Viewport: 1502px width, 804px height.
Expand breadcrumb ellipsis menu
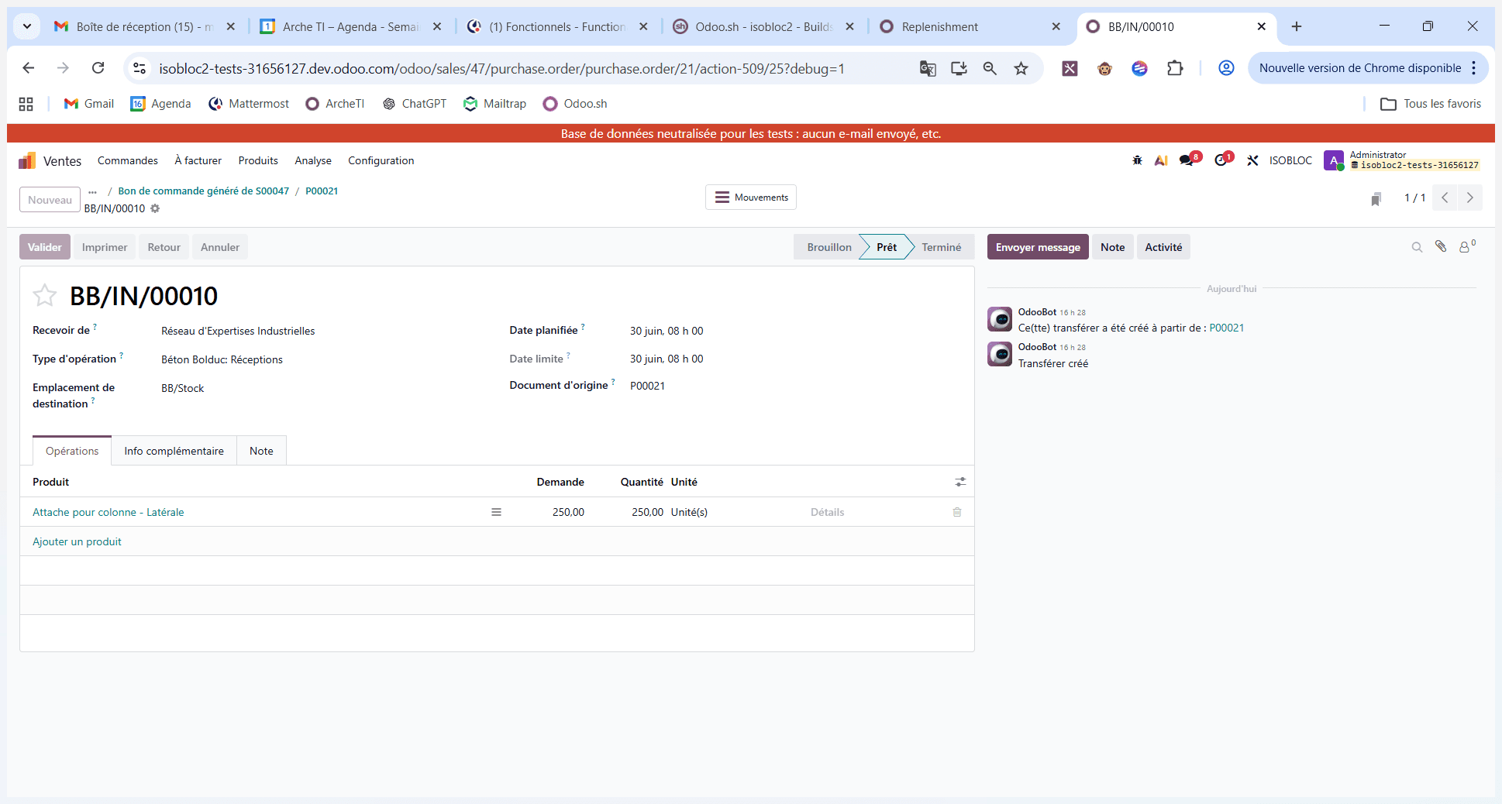(x=92, y=191)
